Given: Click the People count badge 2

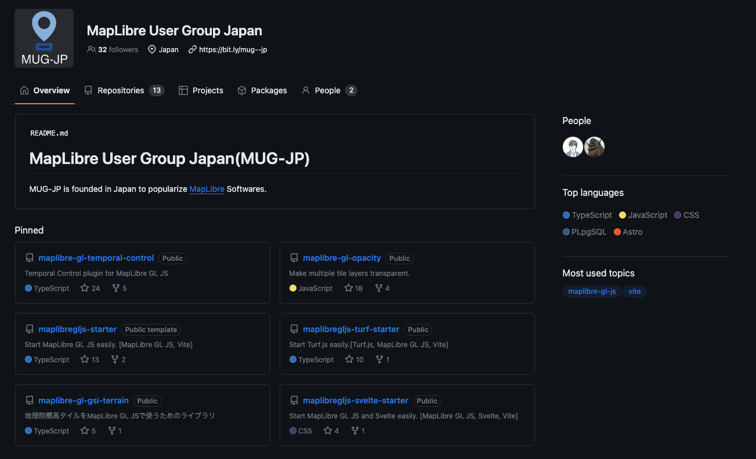Looking at the screenshot, I should [x=351, y=90].
